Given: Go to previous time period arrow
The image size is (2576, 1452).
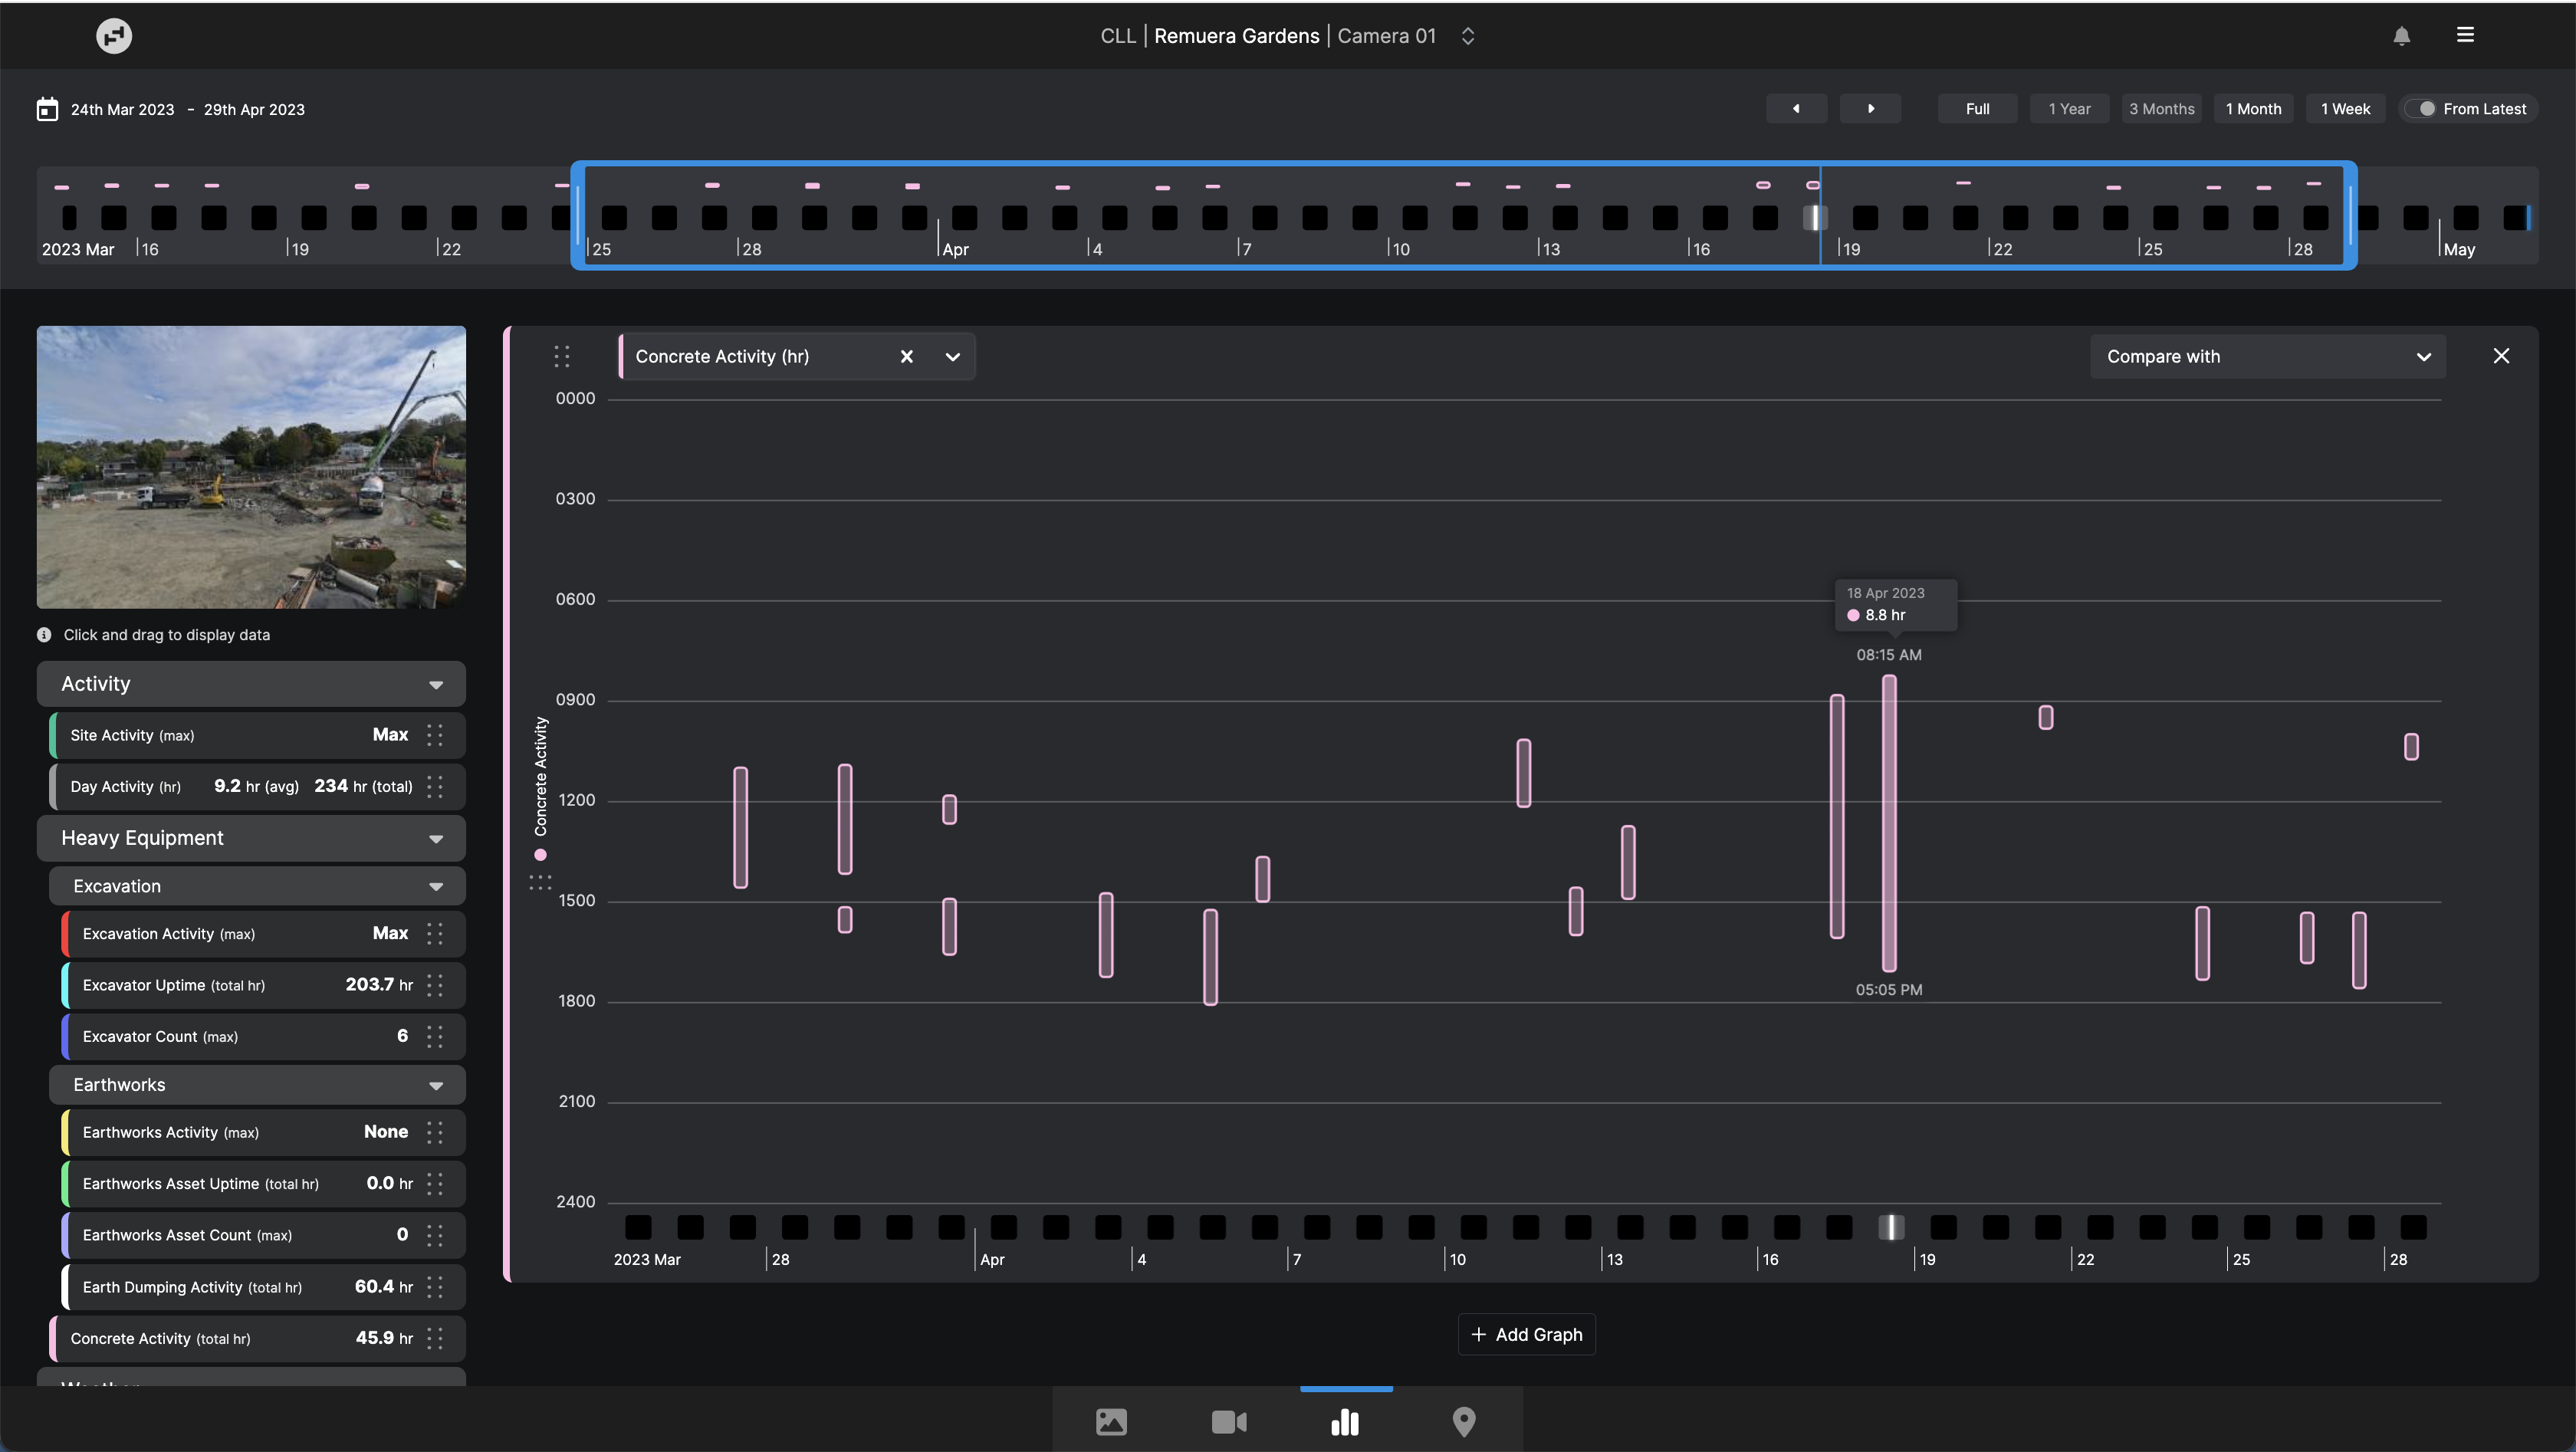Looking at the screenshot, I should 1796,109.
